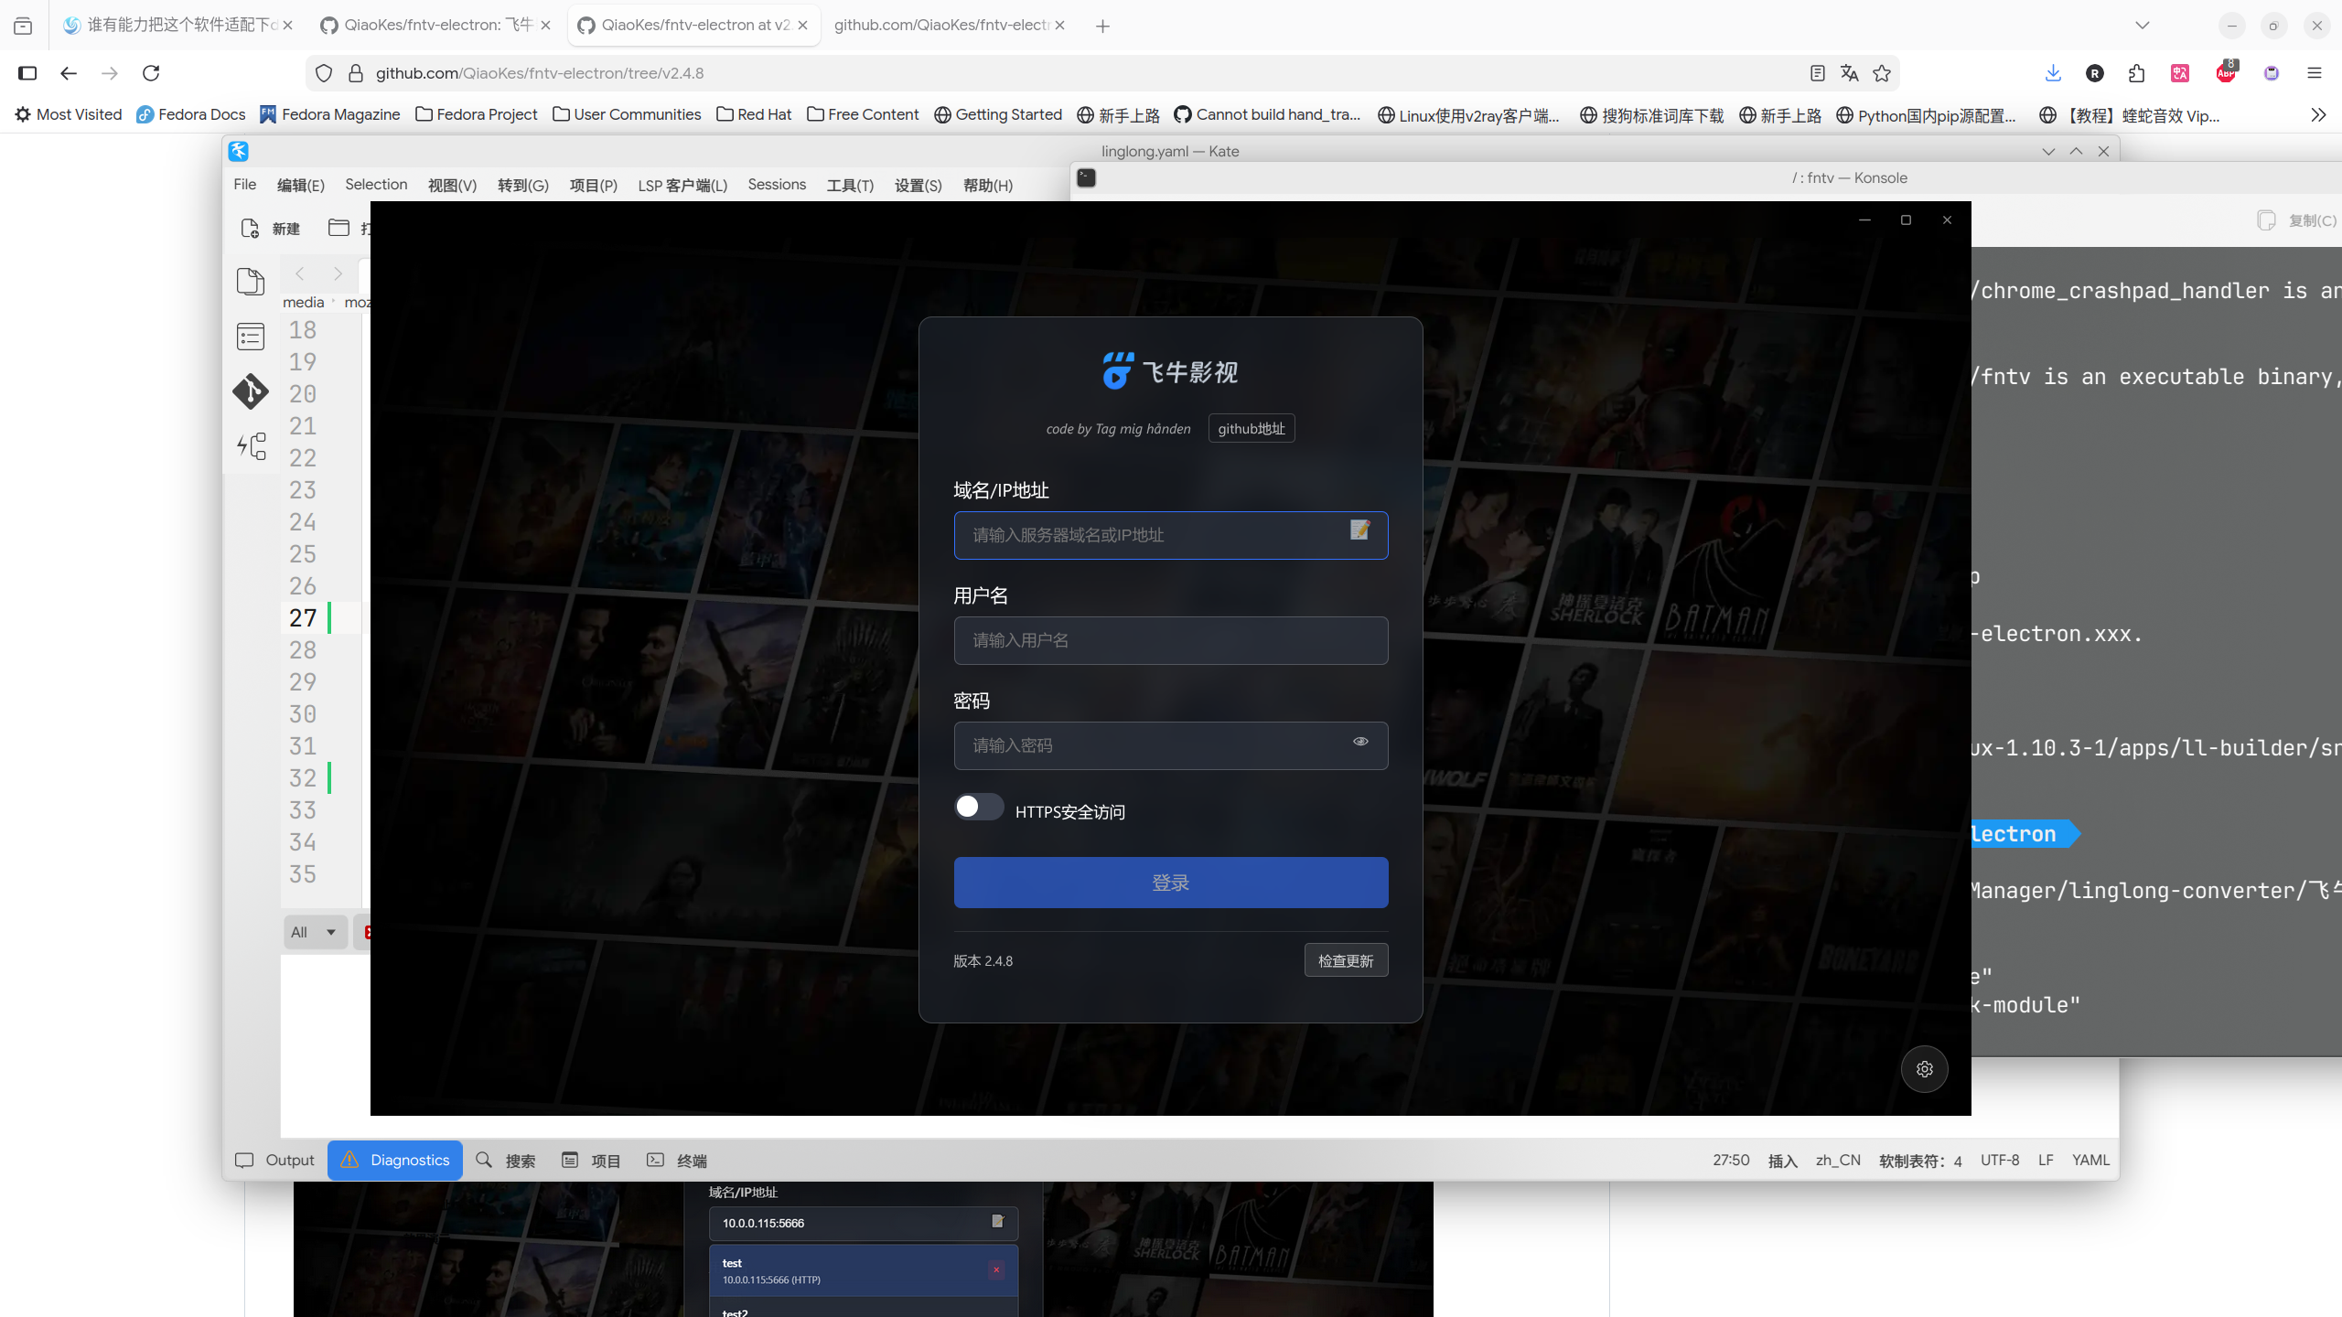Click 复制(C) copy in Konsole toolbar
The width and height of the screenshot is (2342, 1317).
point(2297,220)
